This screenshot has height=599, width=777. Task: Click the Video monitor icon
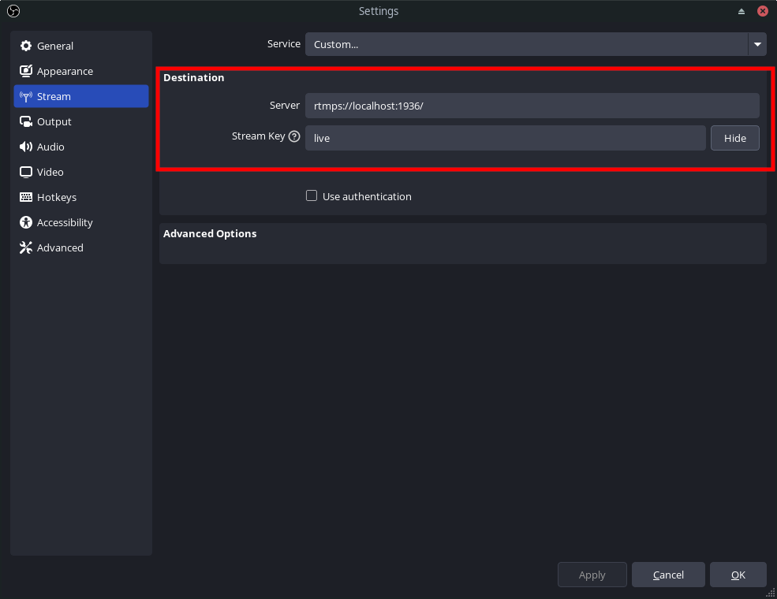pyautogui.click(x=26, y=173)
